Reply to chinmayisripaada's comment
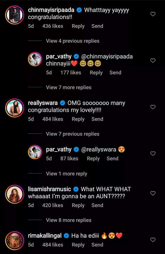 [x=78, y=26]
